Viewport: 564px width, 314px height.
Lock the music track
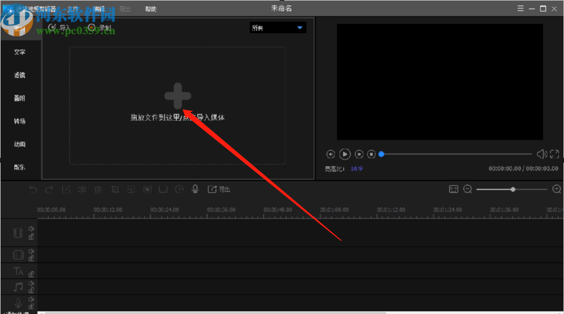31,290
